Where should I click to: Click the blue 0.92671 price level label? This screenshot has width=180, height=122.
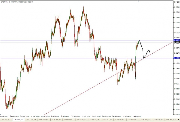[x=177, y=40]
